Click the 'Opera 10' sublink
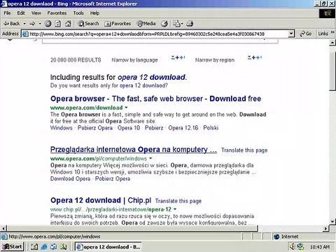 [x=129, y=128]
